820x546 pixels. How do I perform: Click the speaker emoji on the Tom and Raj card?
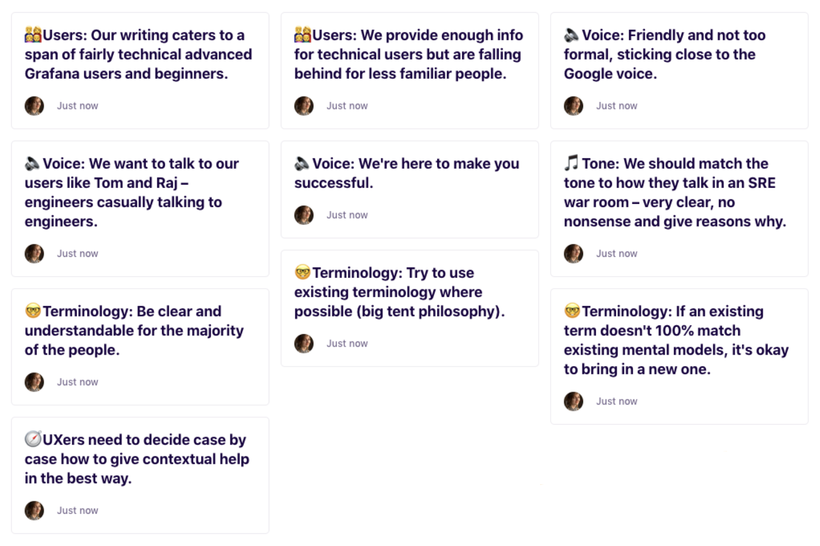tap(33, 163)
